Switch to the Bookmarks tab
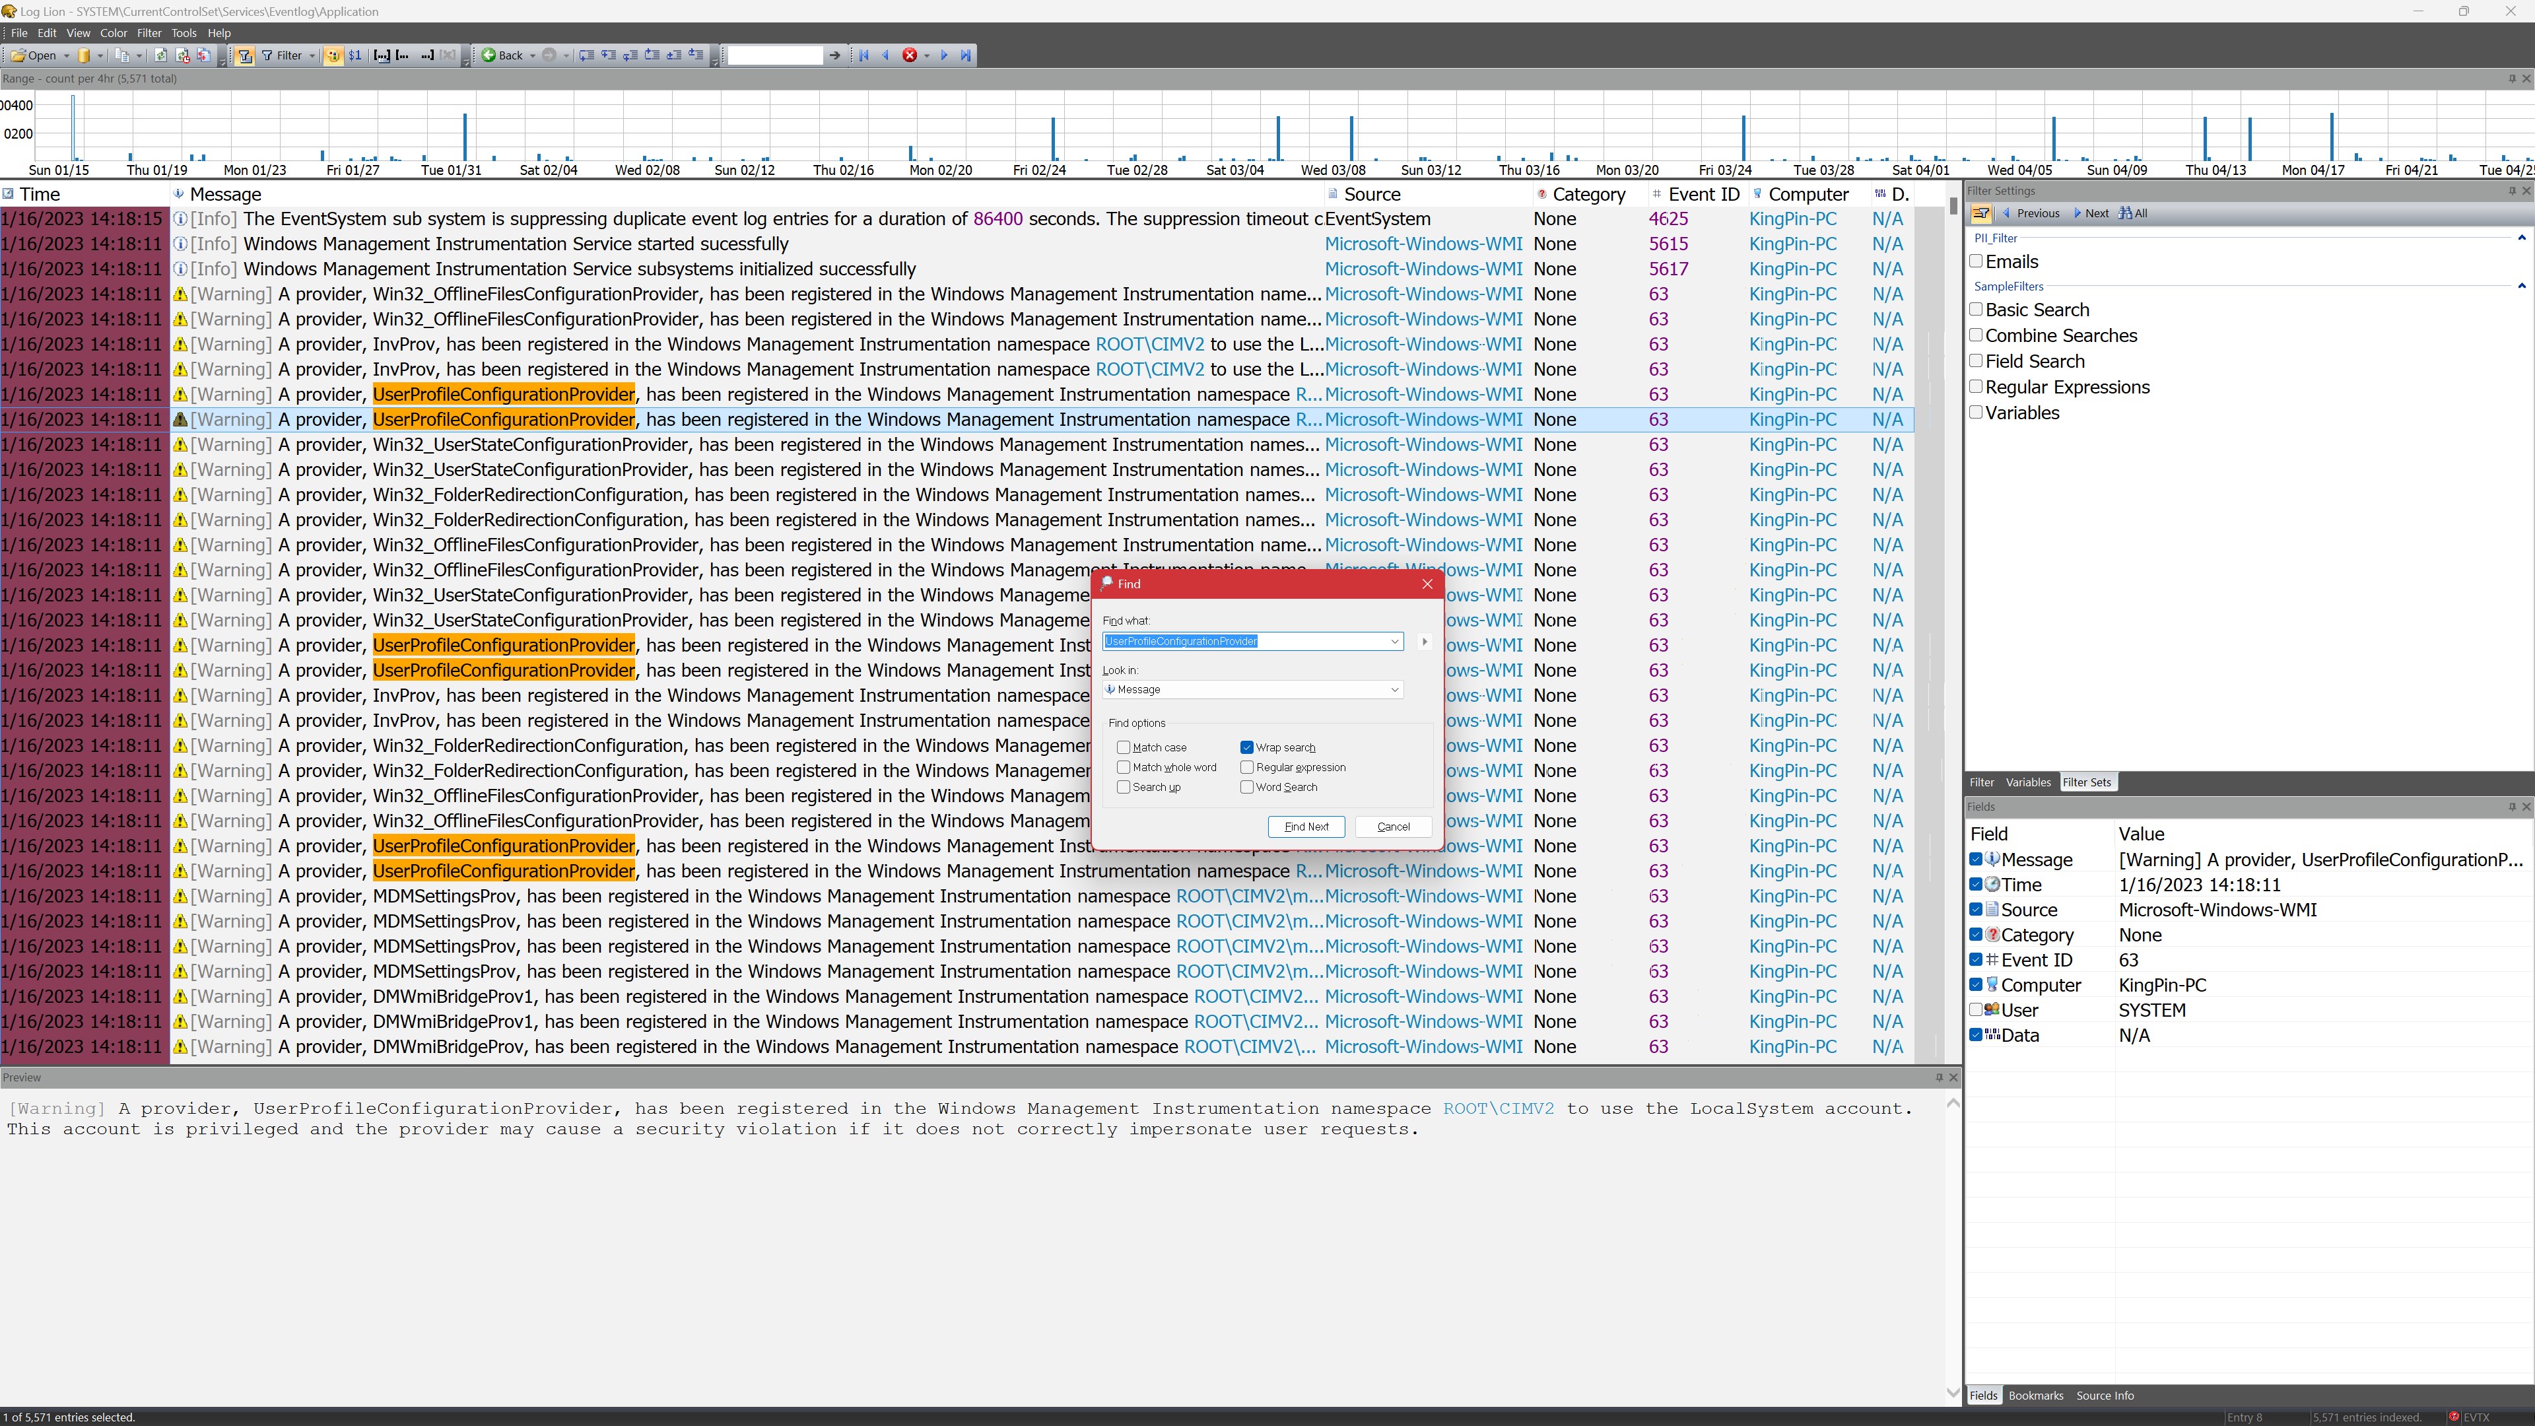2535x1426 pixels. [2035, 1396]
